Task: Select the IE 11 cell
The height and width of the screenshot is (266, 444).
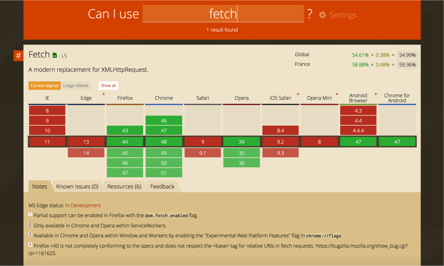Action: (47, 142)
